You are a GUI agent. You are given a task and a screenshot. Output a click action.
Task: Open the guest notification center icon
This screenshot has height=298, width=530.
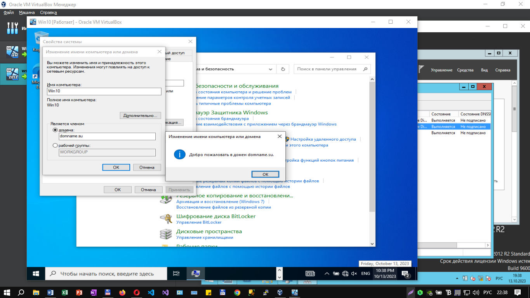pos(406,274)
